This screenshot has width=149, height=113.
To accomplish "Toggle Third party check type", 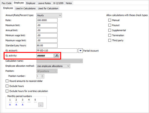I will point(110,40).
